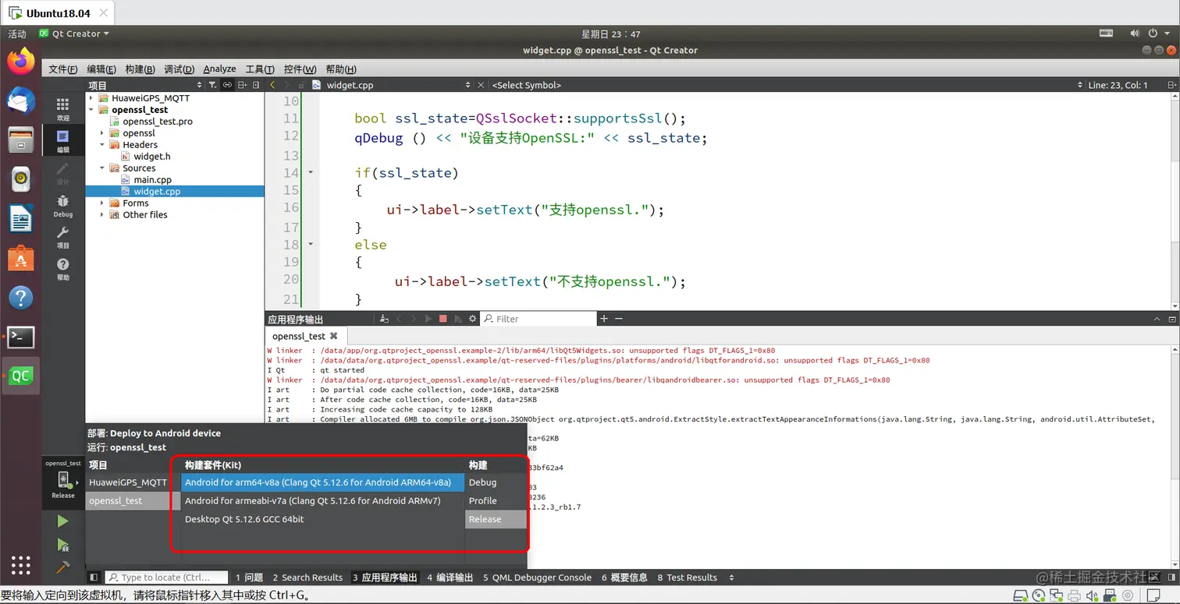Open the widget.cpp open documents dropdown
The height and width of the screenshot is (604, 1180).
click(x=468, y=85)
